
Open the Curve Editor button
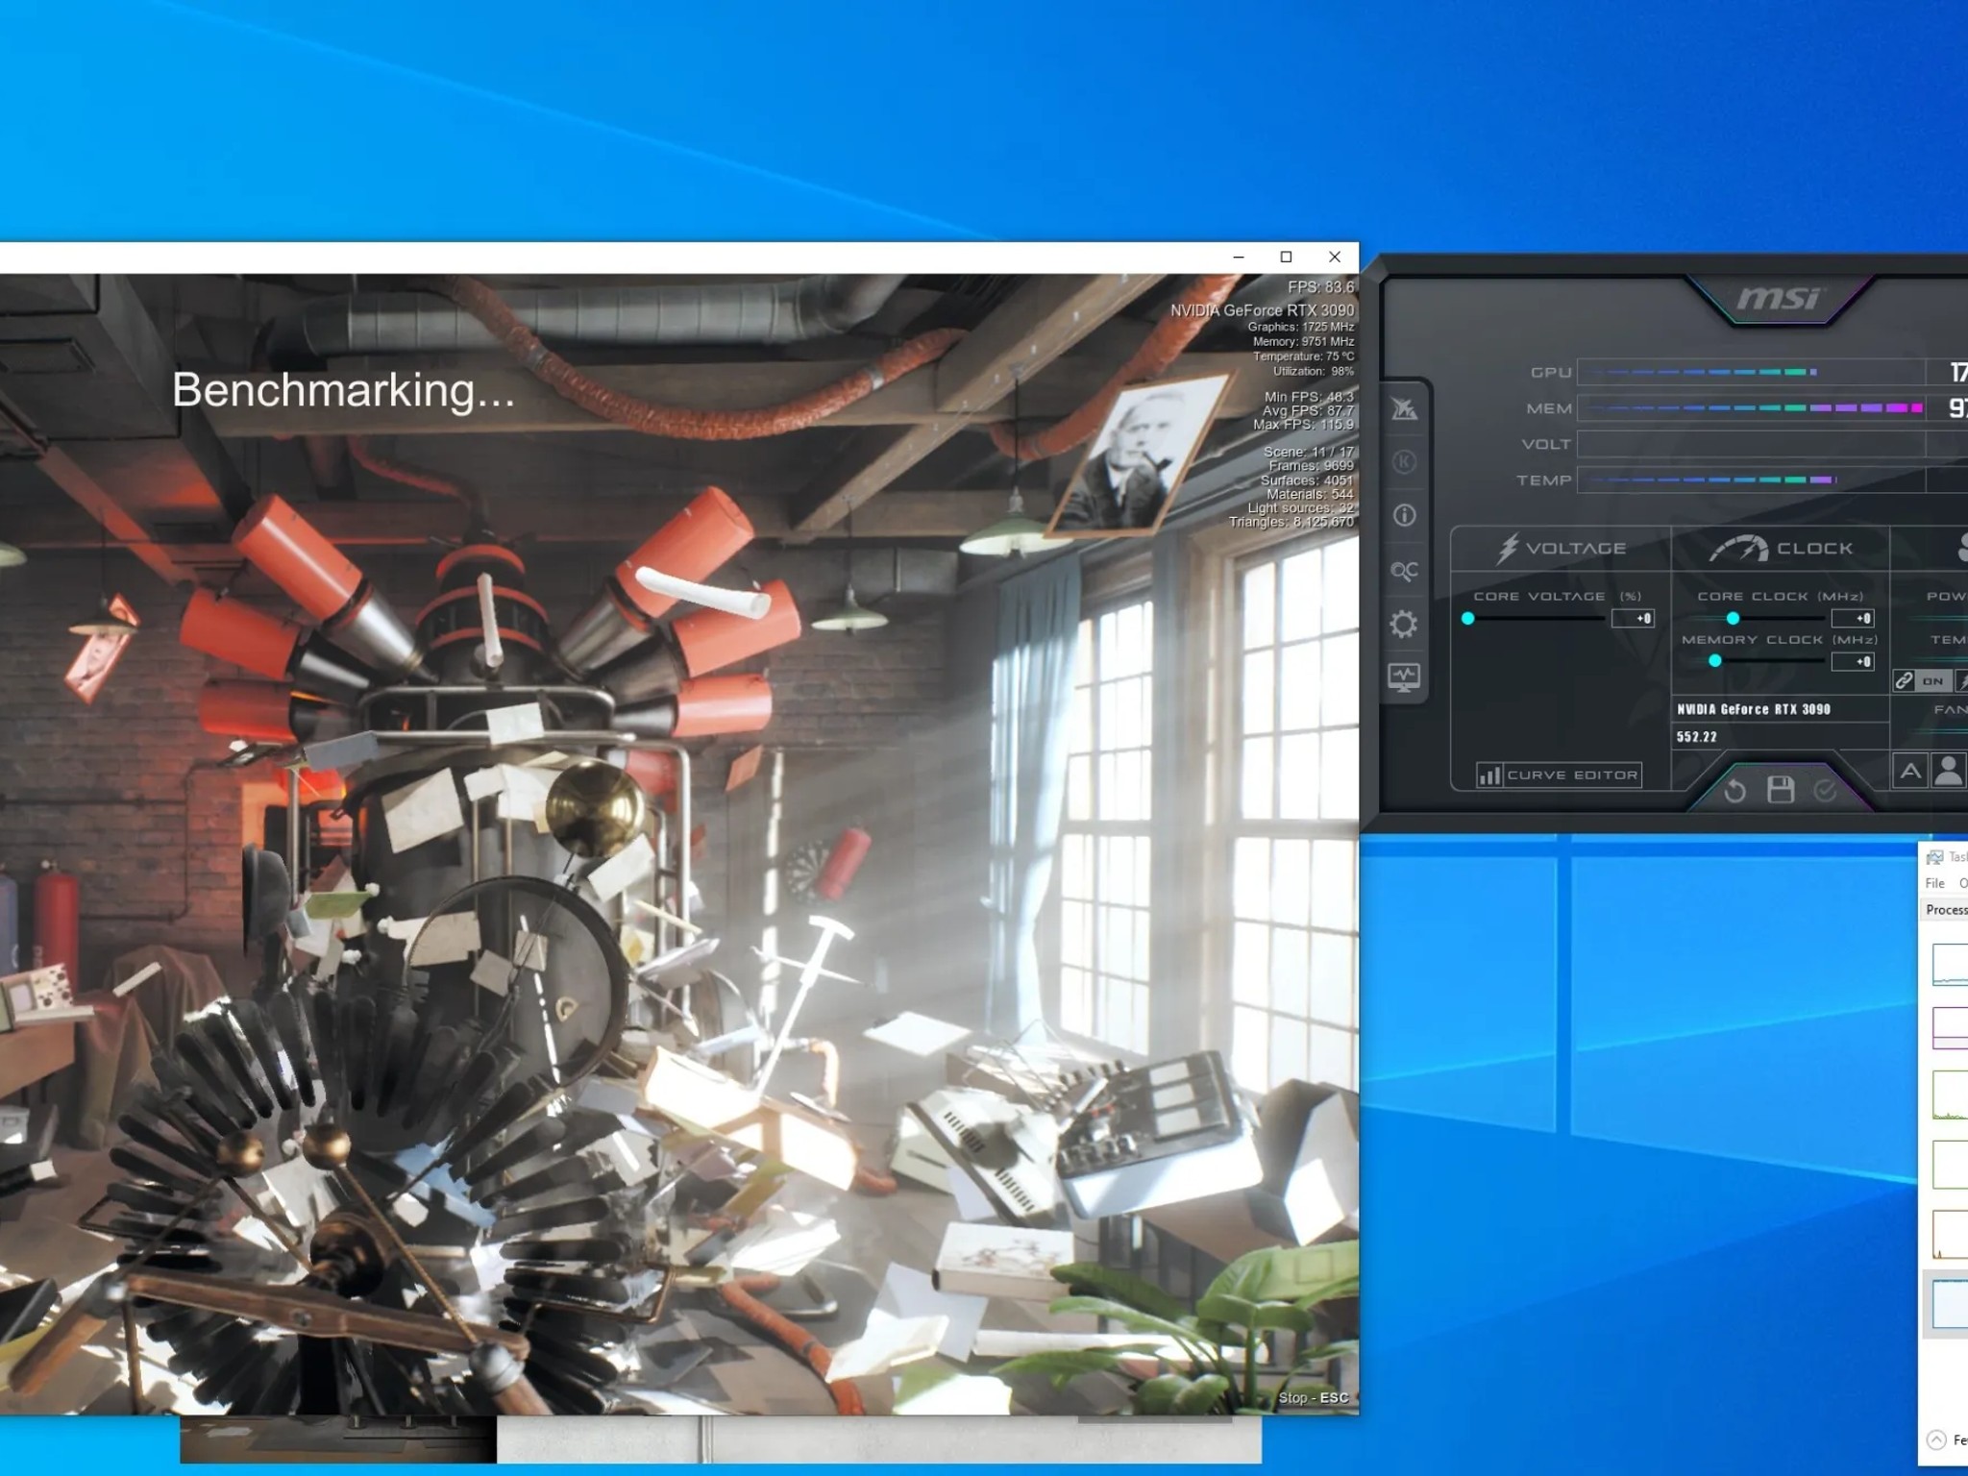pyautogui.click(x=1559, y=775)
